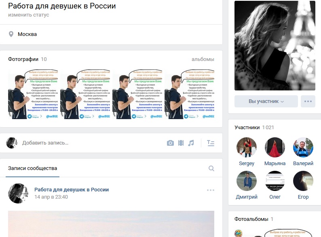
Task: Open Егор's member avatar
Action: [x=303, y=181]
